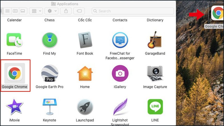Screen dimensions: 224x126
Task: Switch Finder to column view
Action: coord(15,11)
